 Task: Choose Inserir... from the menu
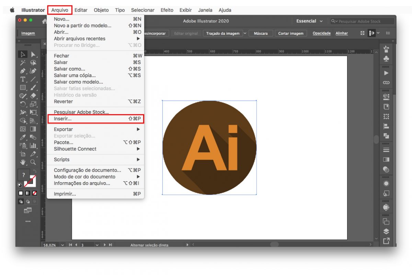(96, 119)
